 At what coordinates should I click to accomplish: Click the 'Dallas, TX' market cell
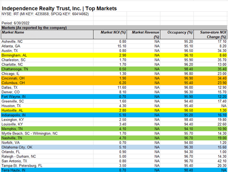[x=47, y=88]
